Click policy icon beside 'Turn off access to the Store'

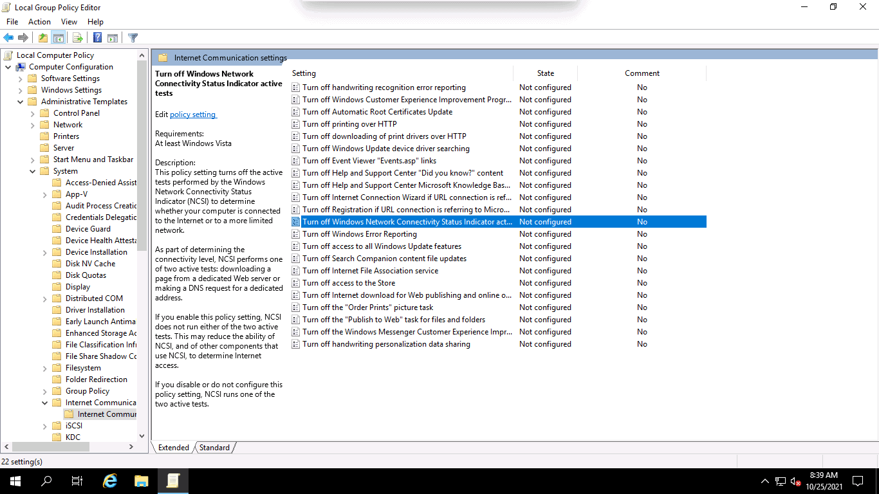tap(296, 283)
